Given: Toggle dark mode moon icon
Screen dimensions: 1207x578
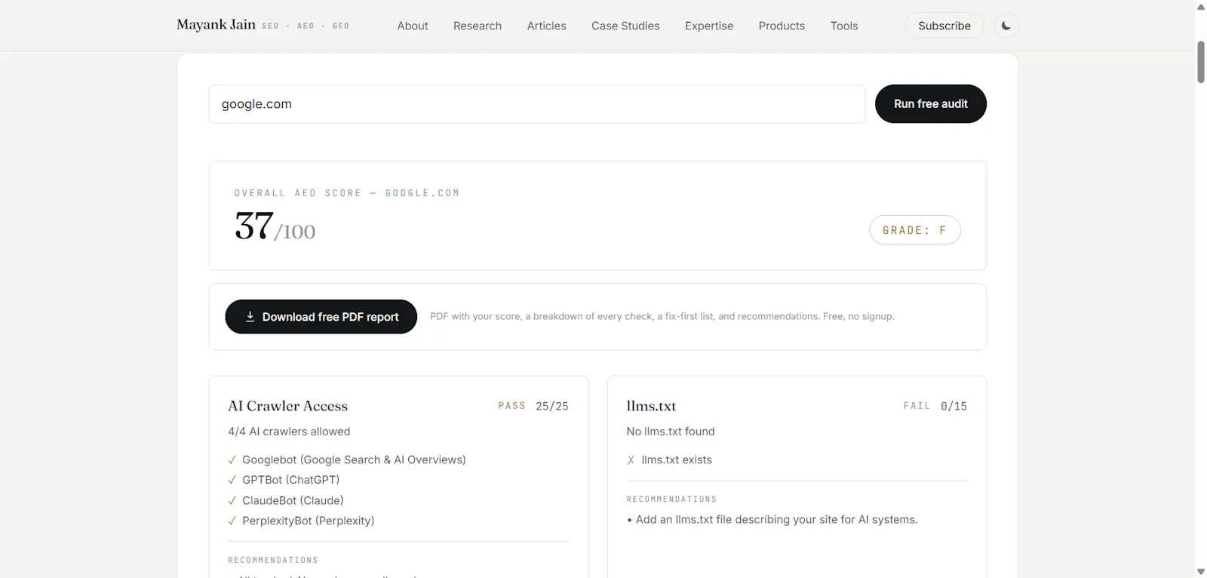Looking at the screenshot, I should (1006, 26).
